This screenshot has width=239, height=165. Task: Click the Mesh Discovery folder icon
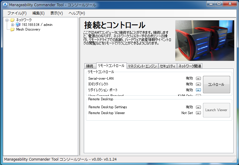12,29
